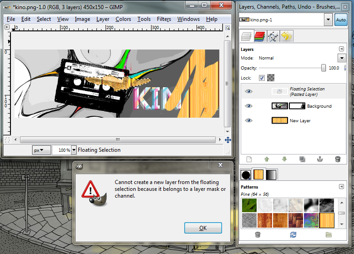Click the Opacity slider handle
This screenshot has height=254, width=354.
point(324,68)
